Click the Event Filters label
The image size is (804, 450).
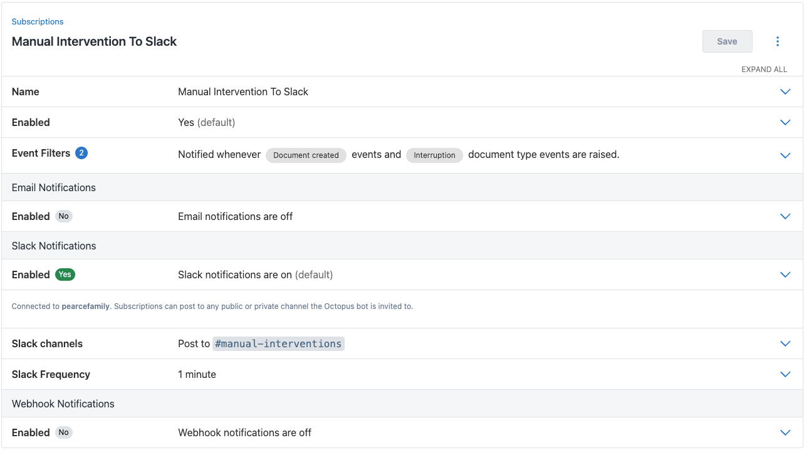41,153
